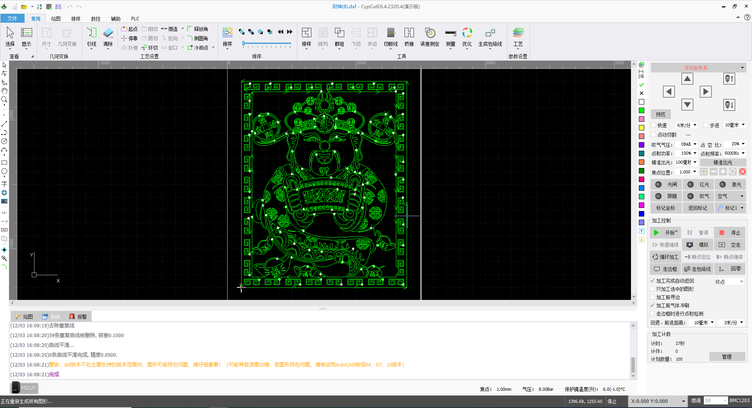Image resolution: width=752 pixels, height=408 pixels.
Task: Toggle the 光闸 shutter button
Action: click(x=667, y=184)
